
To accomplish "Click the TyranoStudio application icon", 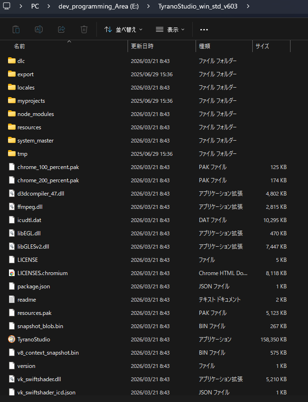I will 12,339.
